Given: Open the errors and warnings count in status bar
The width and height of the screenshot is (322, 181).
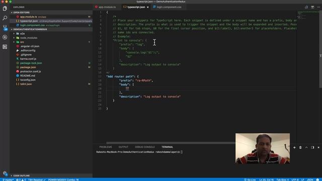Looking at the screenshot, I should click(21, 179).
